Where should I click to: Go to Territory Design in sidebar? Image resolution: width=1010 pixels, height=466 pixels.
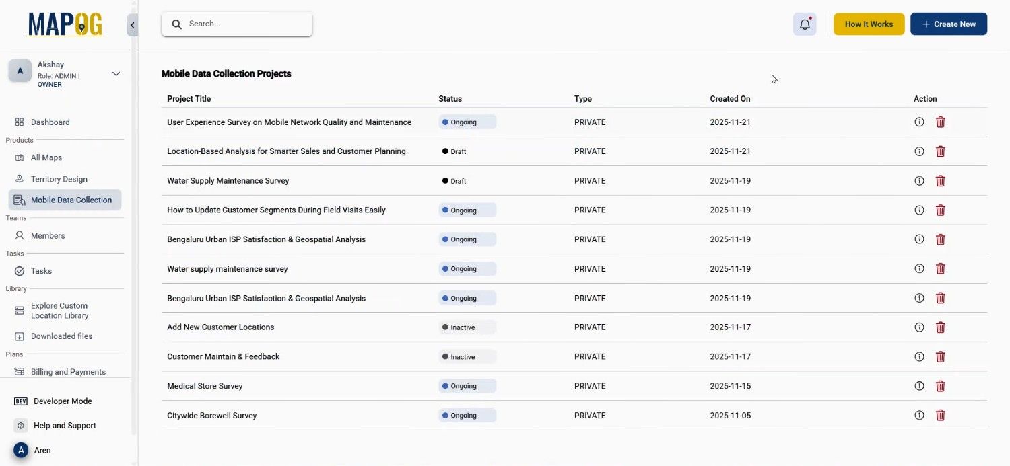(59, 179)
